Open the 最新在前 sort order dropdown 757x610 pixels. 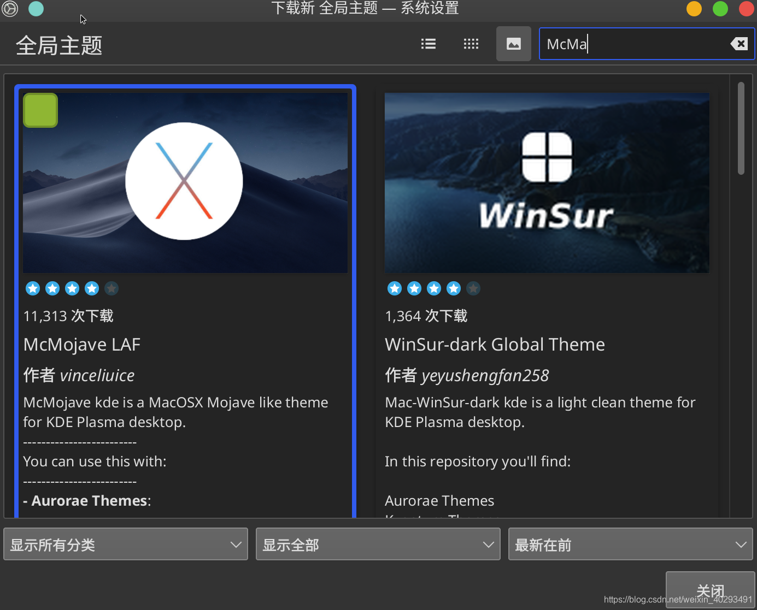(x=631, y=544)
